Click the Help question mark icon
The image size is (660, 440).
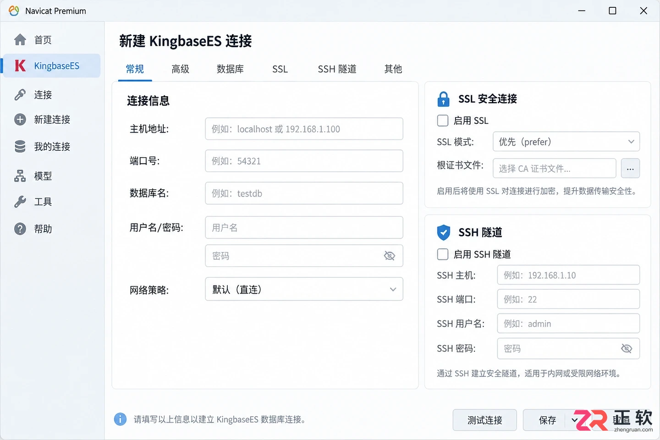tap(20, 229)
